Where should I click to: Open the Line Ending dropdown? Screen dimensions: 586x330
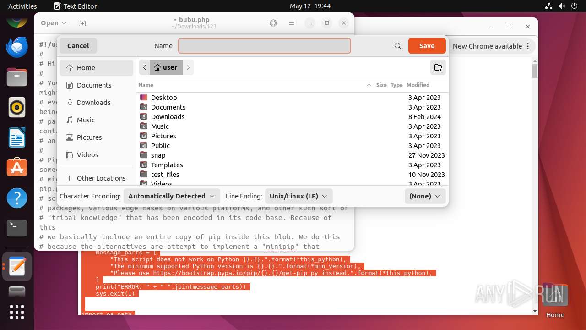click(298, 196)
